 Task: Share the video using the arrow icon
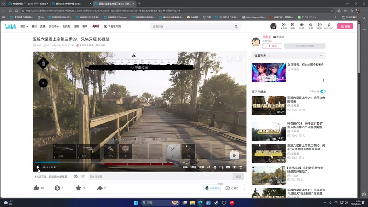(x=99, y=188)
